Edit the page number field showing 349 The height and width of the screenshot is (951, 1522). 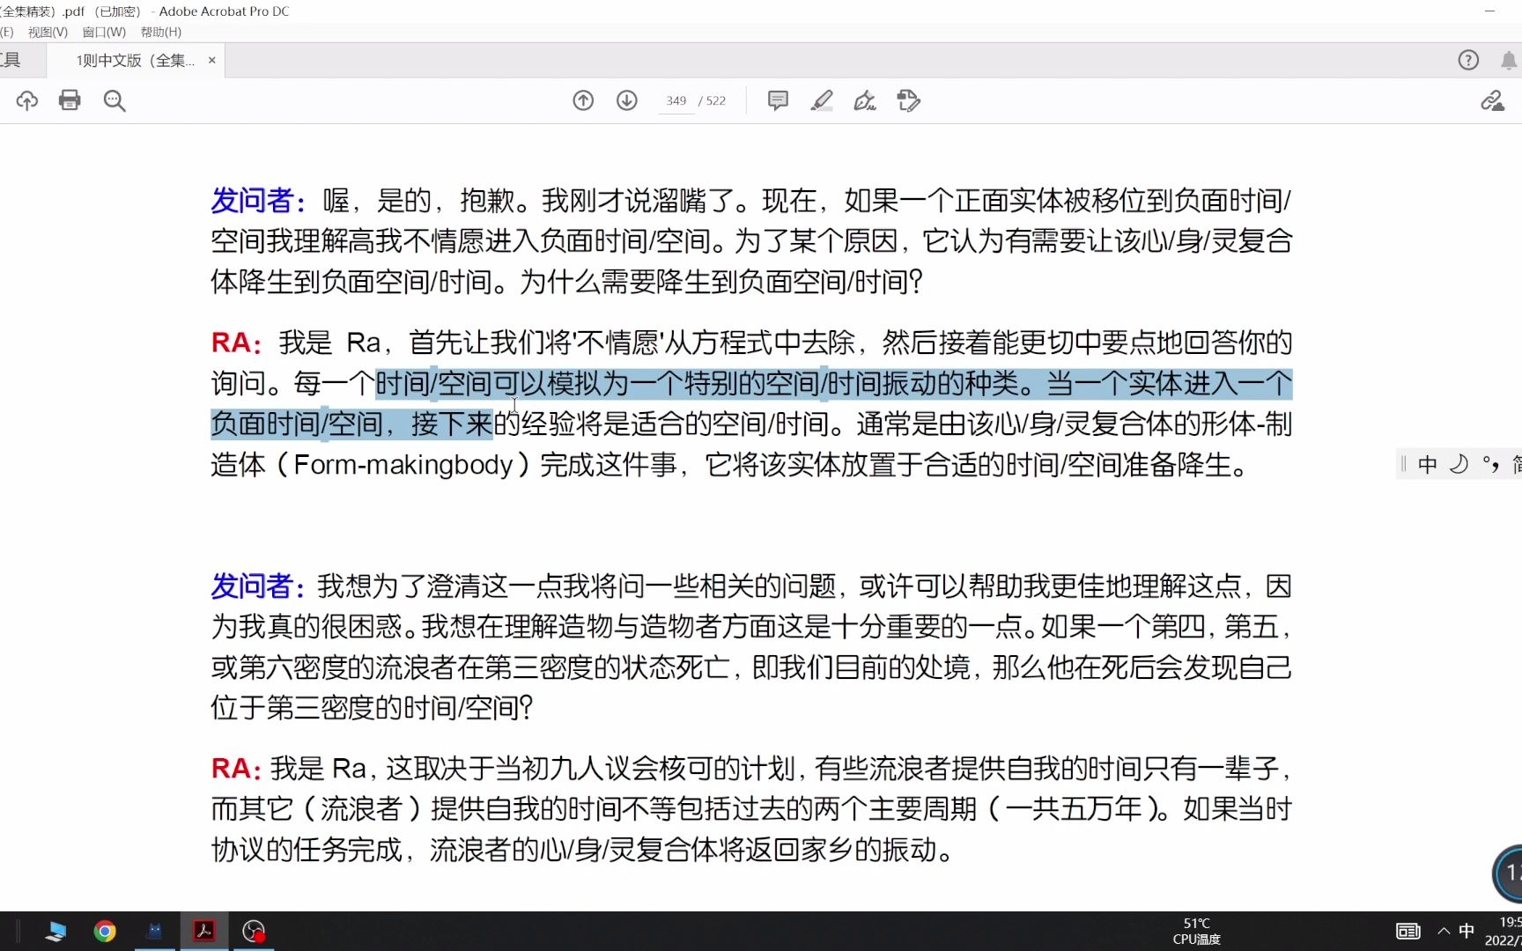coord(676,101)
